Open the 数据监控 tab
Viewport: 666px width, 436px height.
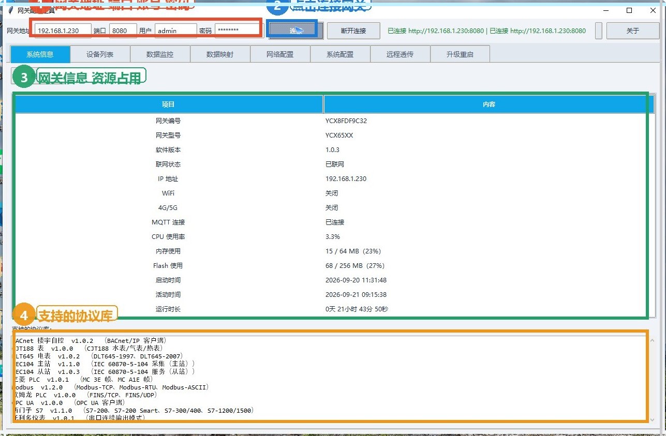click(160, 54)
